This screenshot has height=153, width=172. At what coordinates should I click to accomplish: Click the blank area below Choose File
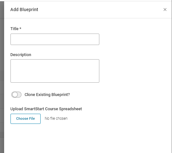pos(88,138)
